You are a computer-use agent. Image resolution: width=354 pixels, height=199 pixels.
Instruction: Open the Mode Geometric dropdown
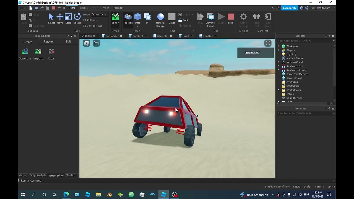[x=99, y=14]
